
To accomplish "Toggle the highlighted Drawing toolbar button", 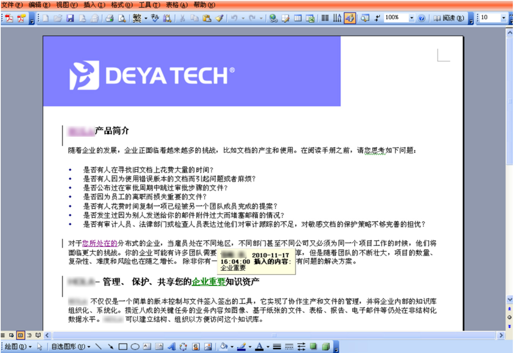I will tap(349, 18).
